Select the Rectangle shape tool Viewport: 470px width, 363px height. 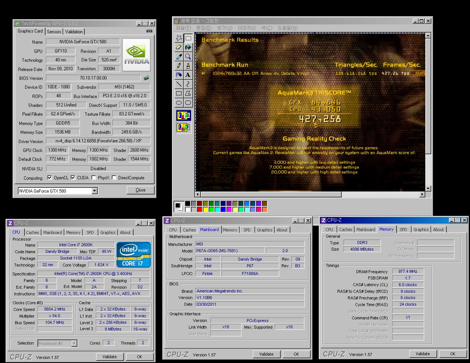coord(179,94)
